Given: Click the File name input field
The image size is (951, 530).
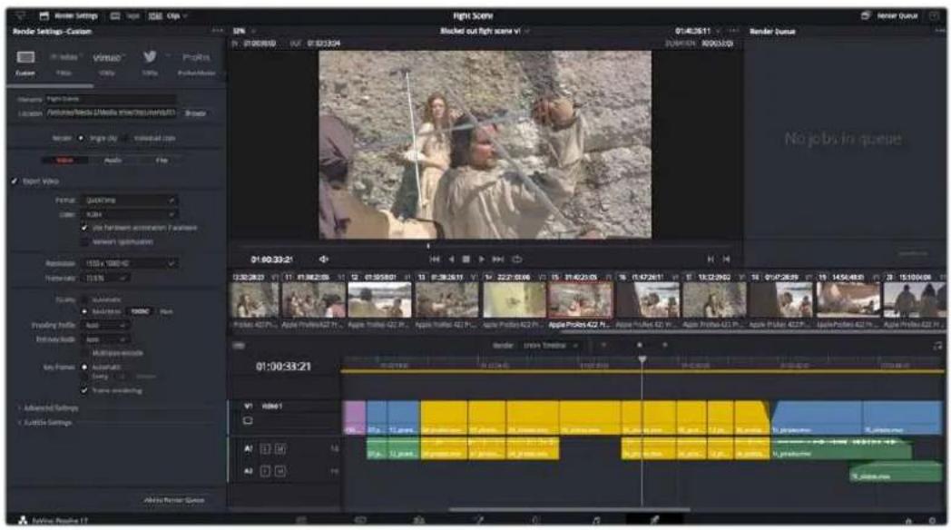Looking at the screenshot, I should point(111,98).
